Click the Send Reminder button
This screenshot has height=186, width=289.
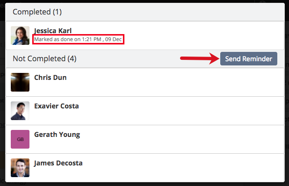[x=249, y=59]
